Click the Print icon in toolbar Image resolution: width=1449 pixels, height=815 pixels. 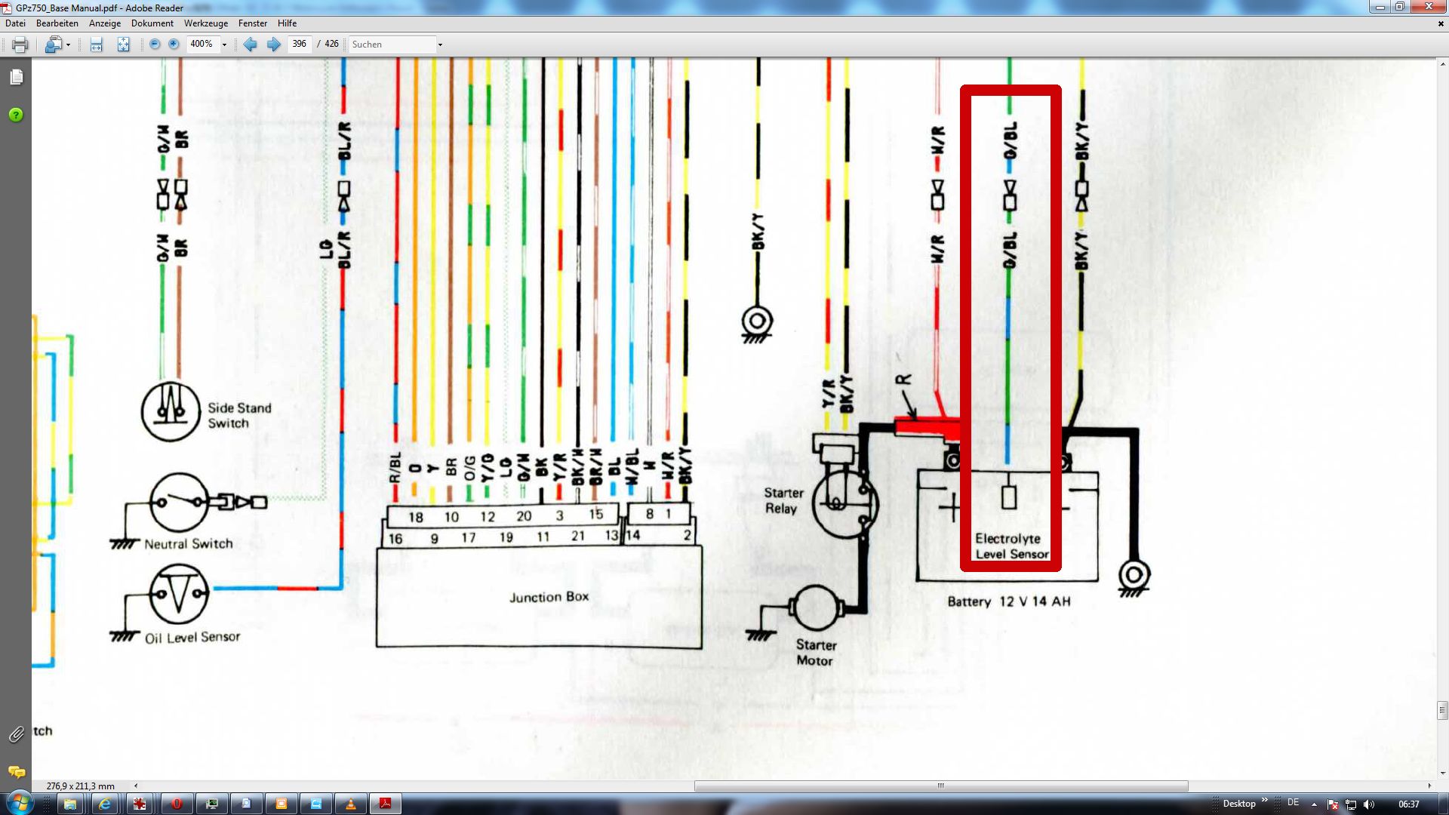20,45
